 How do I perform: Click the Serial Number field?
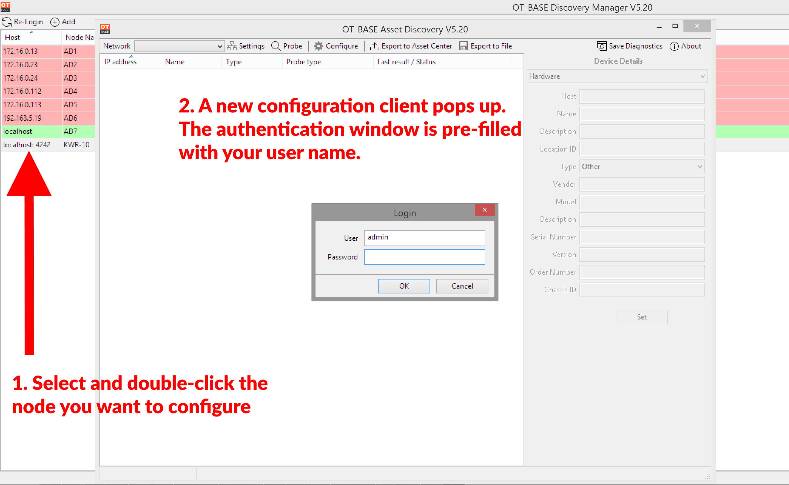642,237
